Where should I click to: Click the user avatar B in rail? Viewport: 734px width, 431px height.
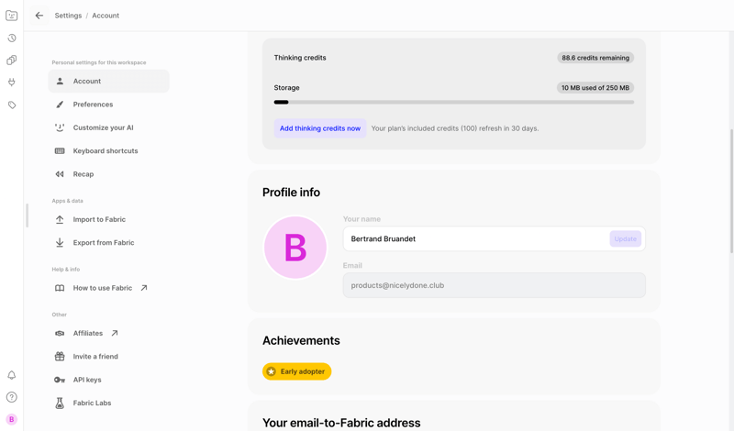[x=12, y=419]
